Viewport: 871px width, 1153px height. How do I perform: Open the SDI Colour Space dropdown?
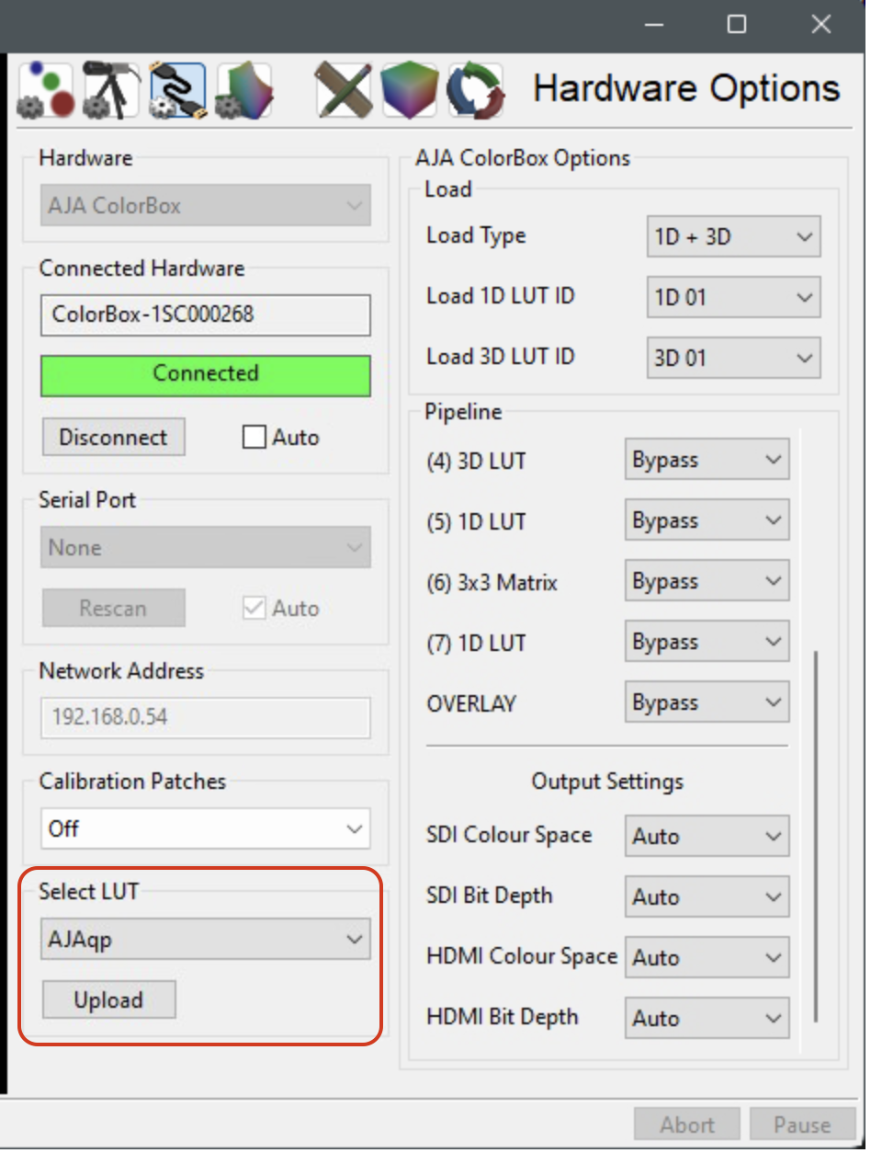coord(706,837)
